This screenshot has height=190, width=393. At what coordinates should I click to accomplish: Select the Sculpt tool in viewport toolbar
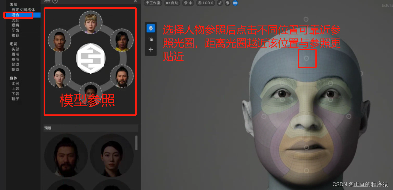pyautogui.click(x=151, y=39)
